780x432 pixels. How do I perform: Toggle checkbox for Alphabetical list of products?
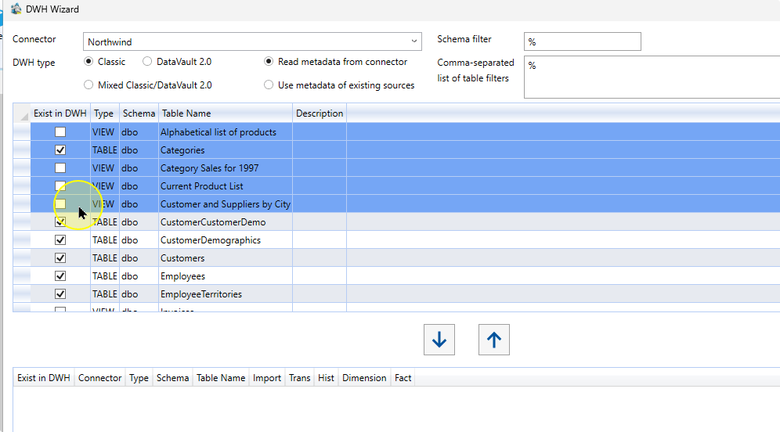pyautogui.click(x=60, y=131)
